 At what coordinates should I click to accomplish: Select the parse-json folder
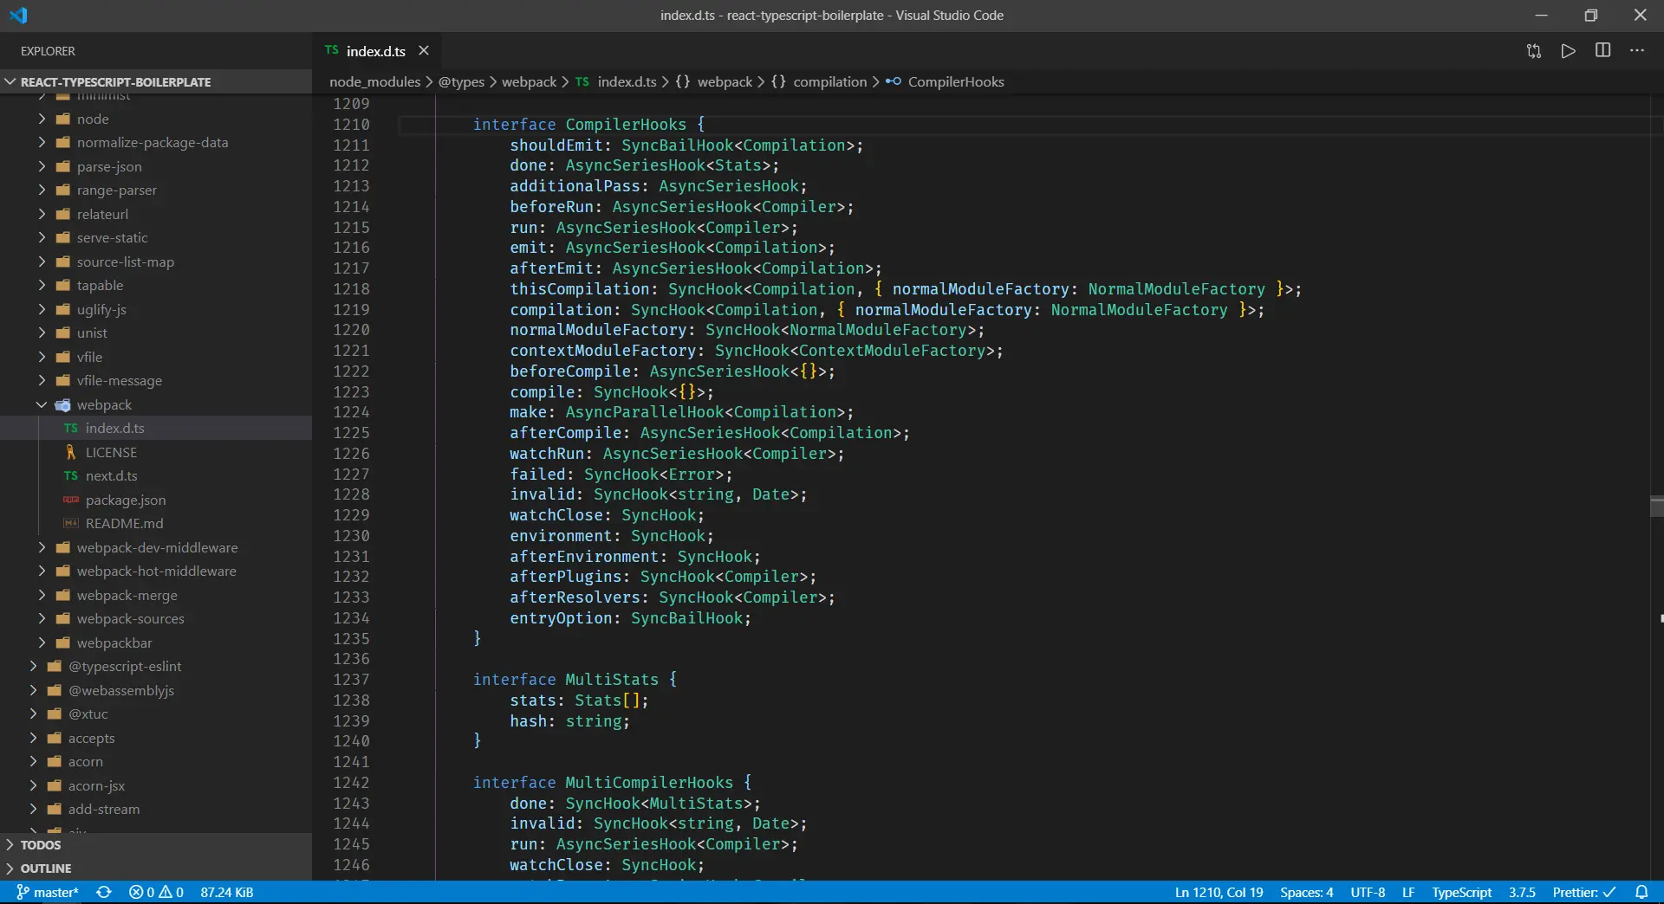coord(156,167)
